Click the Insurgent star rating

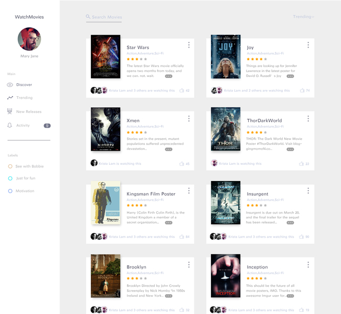(x=257, y=205)
